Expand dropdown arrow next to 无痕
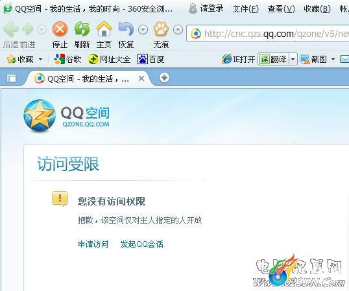The height and width of the screenshot is (291, 349). (178, 30)
